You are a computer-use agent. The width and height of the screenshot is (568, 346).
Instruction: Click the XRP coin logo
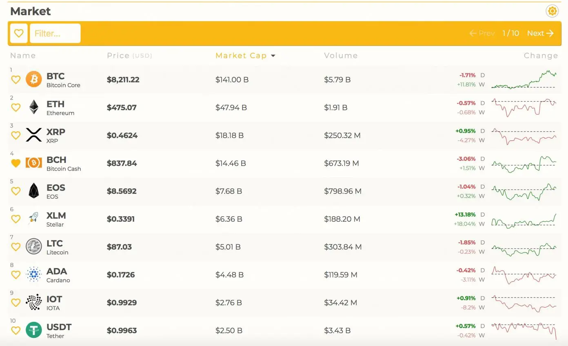[34, 135]
